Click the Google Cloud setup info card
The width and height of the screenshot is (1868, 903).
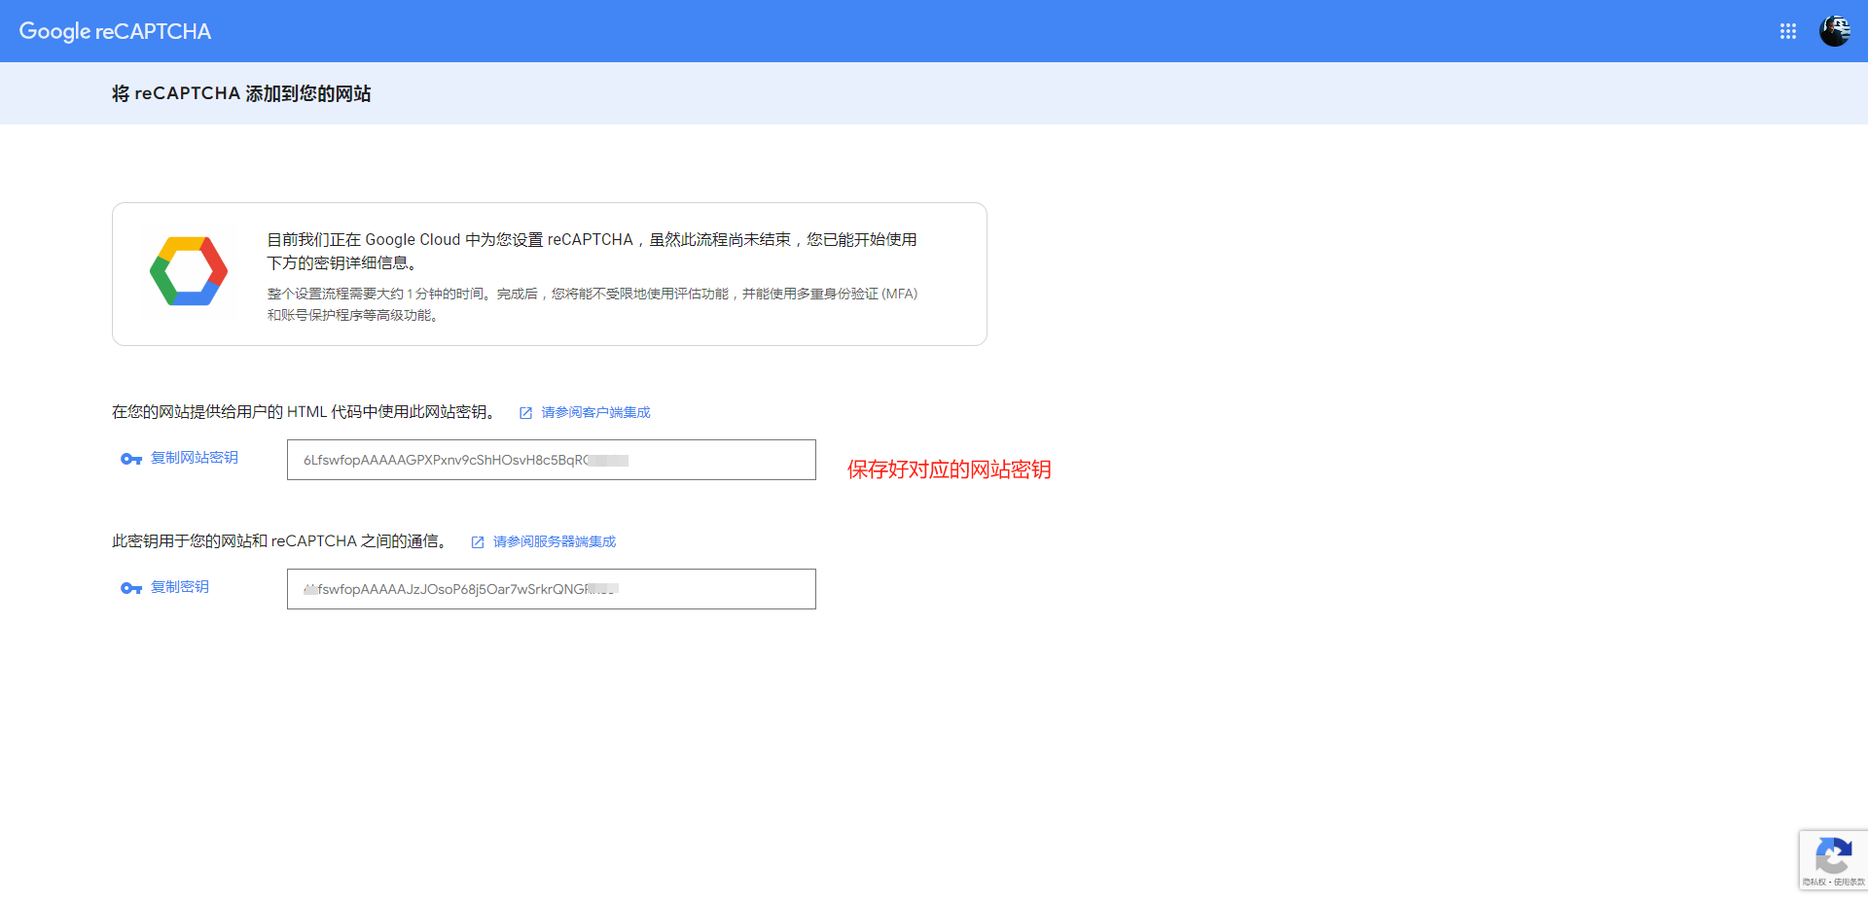(549, 273)
